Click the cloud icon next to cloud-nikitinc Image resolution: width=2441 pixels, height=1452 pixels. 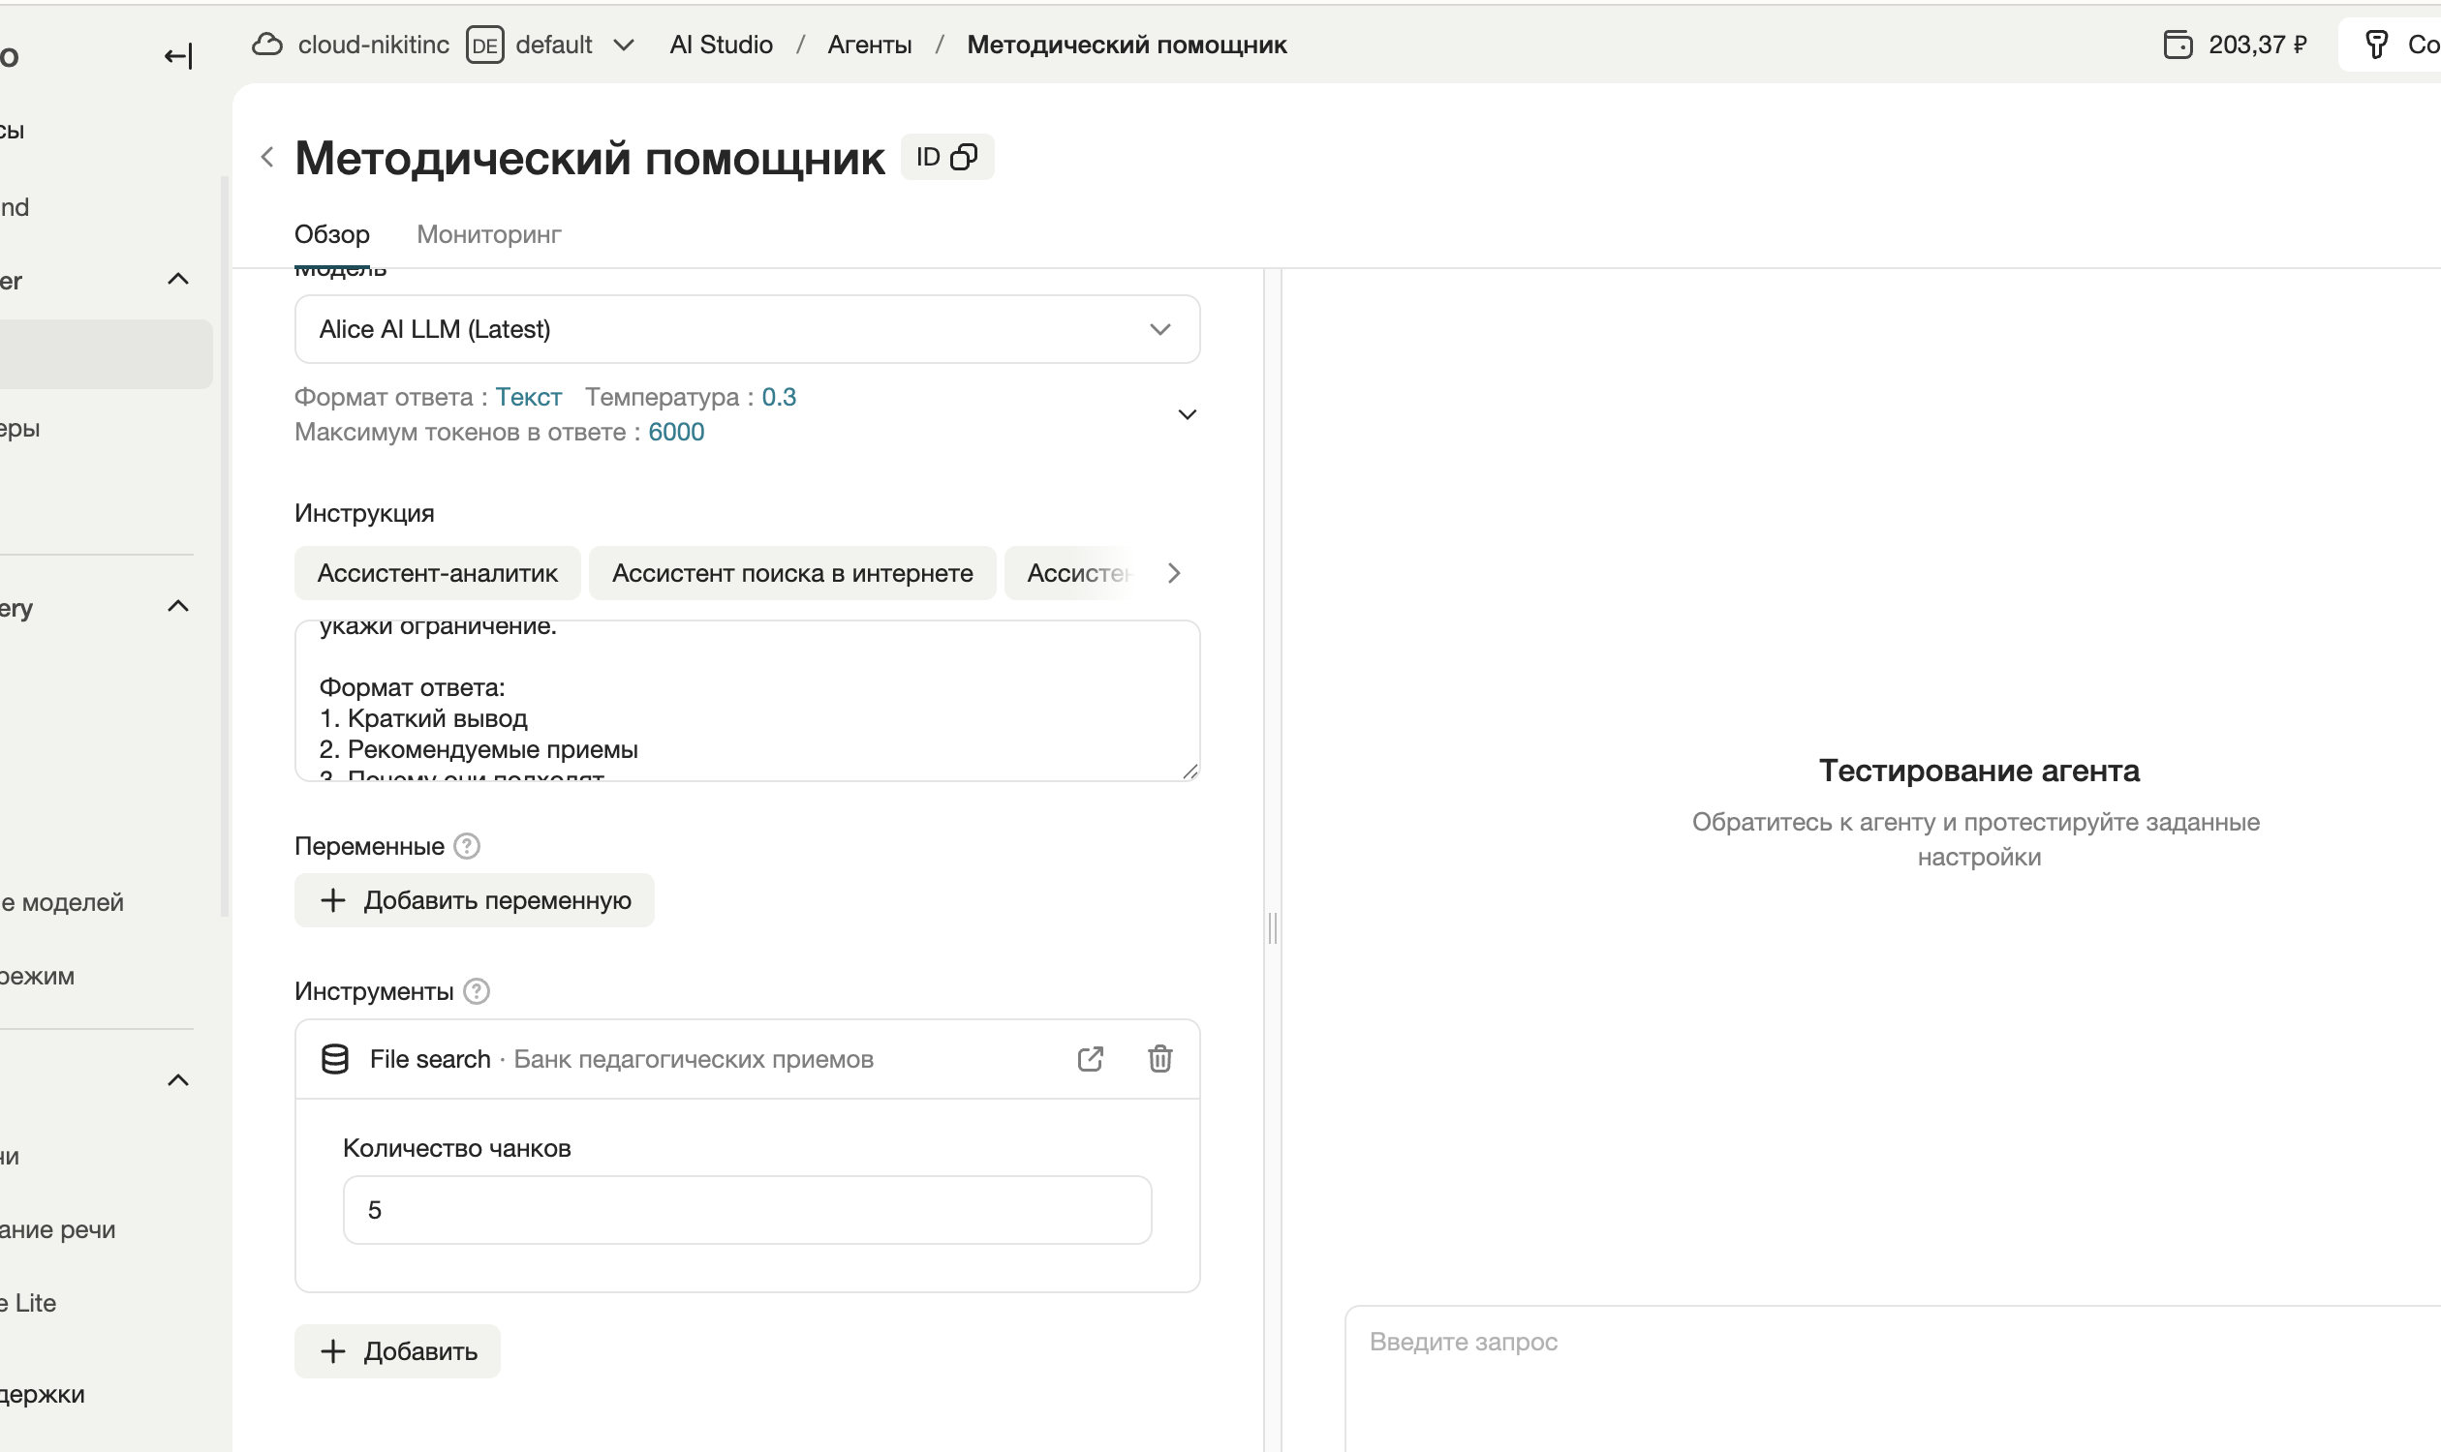pos(267,44)
